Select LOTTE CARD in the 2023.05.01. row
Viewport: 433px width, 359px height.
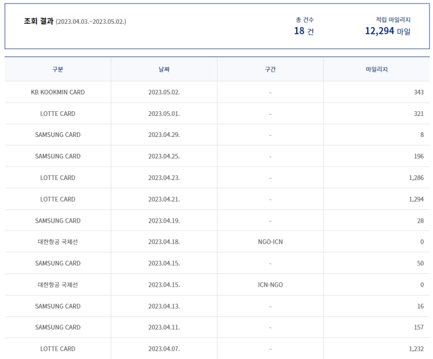[58, 114]
